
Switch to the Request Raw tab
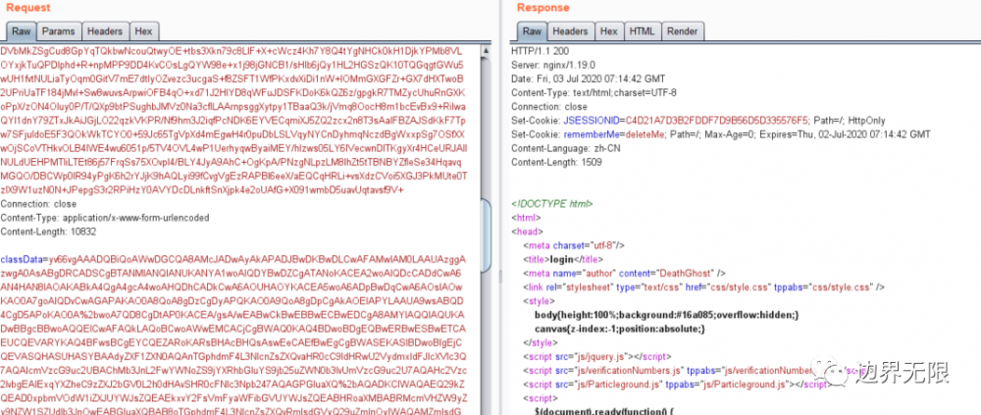click(22, 31)
